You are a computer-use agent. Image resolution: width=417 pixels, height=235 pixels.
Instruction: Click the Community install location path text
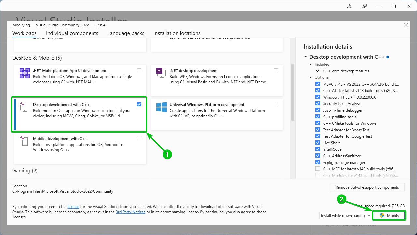(63, 191)
